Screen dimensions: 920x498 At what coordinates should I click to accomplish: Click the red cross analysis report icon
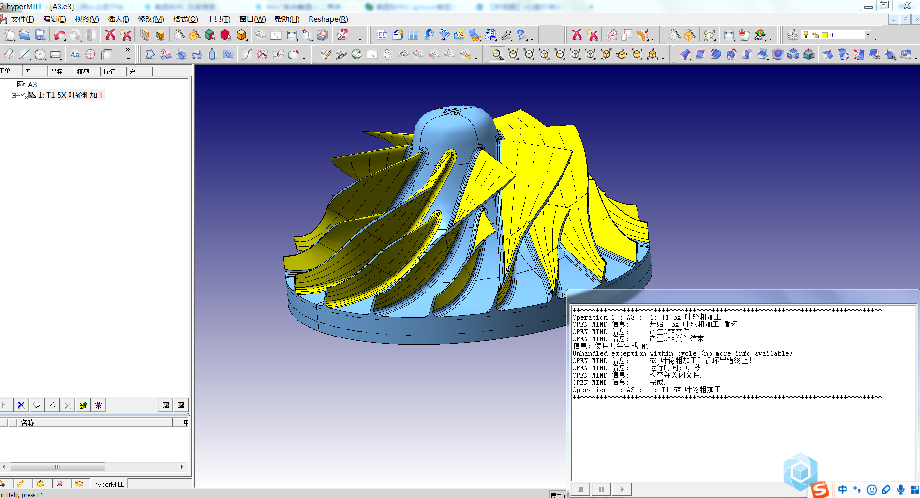(x=744, y=35)
